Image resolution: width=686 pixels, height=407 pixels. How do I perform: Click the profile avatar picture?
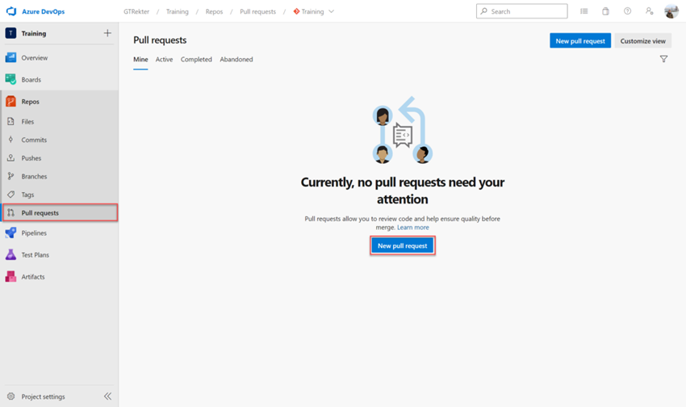pos(671,11)
